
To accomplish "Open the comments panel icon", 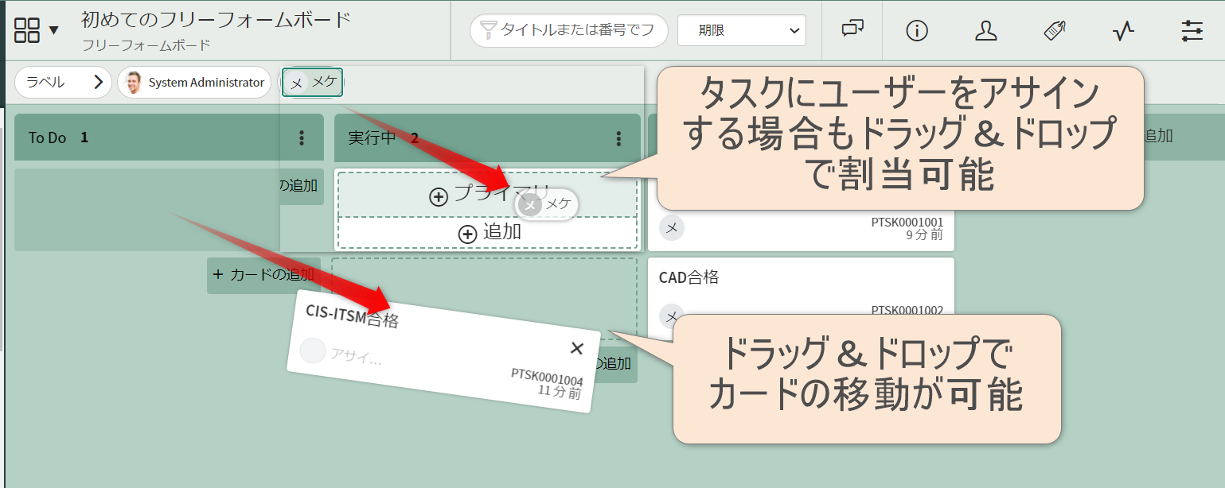I will pyautogui.click(x=852, y=30).
